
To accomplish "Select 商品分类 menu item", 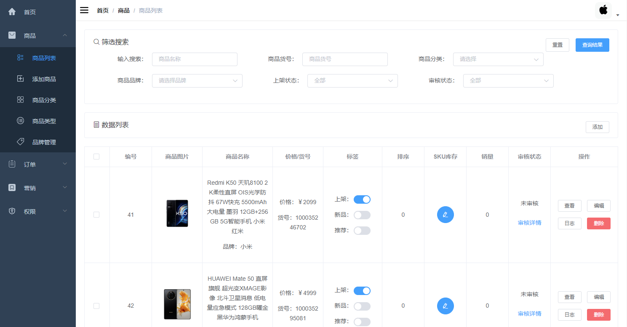I will (38, 100).
